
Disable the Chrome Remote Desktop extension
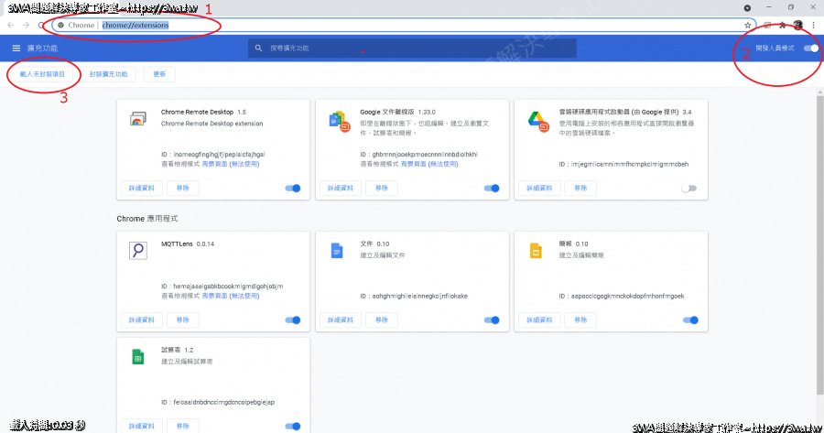[x=293, y=189]
